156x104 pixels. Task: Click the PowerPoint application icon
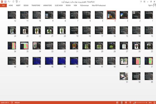tap(2, 2)
